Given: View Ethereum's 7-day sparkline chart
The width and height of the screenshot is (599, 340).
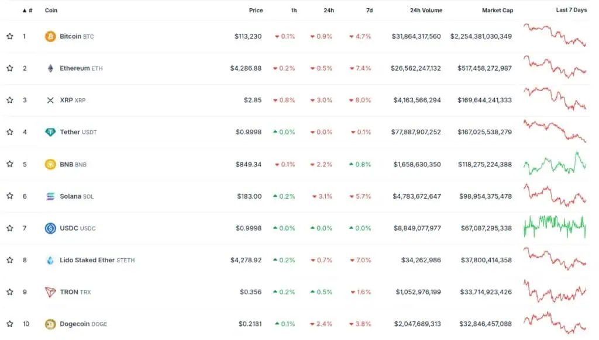Looking at the screenshot, I should [x=555, y=67].
